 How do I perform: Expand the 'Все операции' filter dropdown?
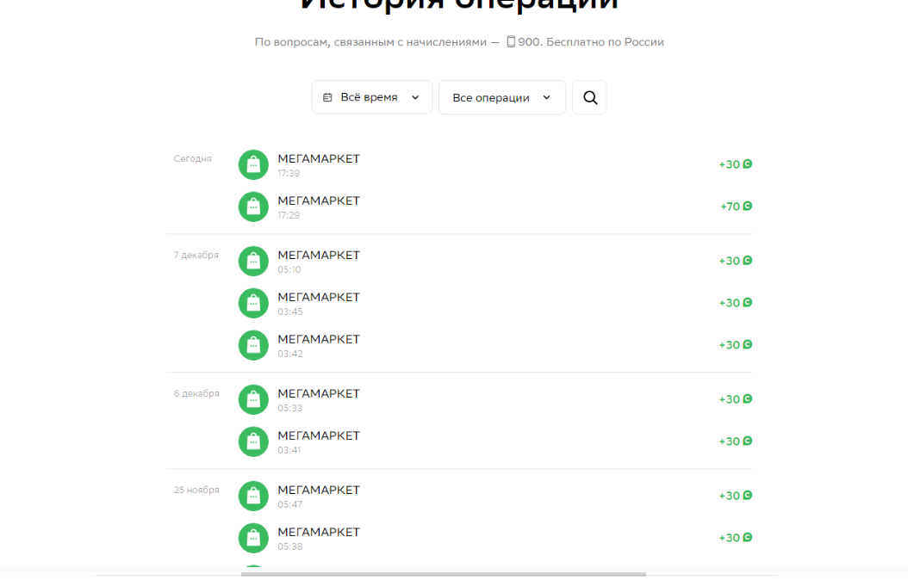(x=502, y=98)
